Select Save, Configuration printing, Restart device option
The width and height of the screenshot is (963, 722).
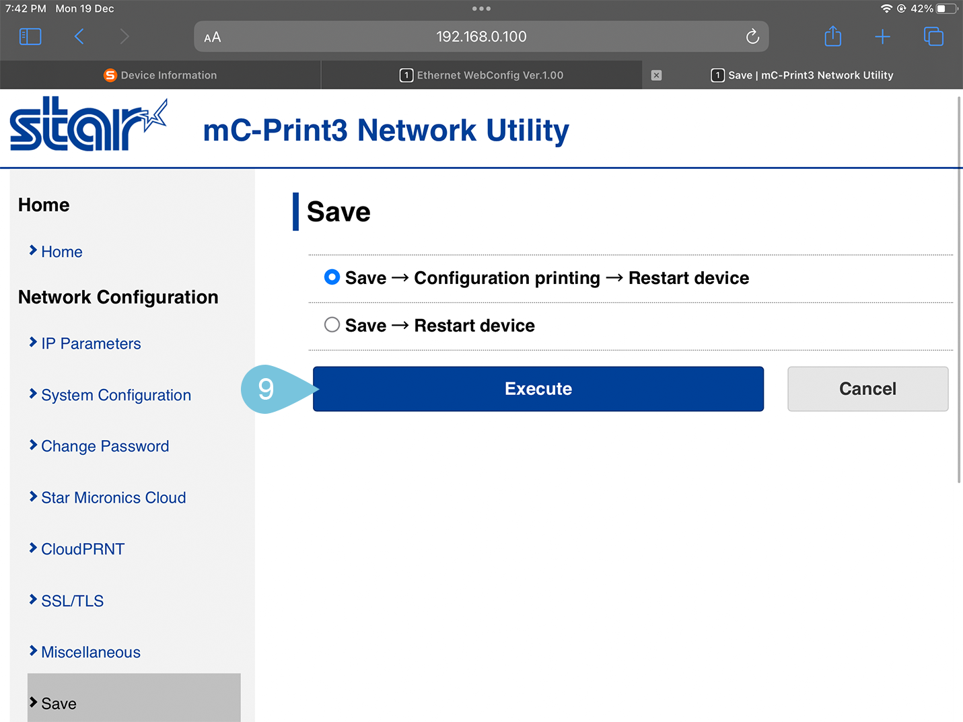click(332, 277)
